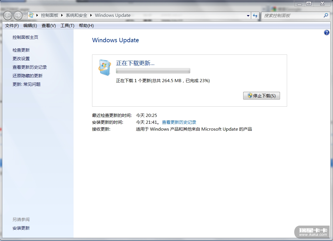The image size is (333, 241).
Task: Click 安装更新 at sidebar bottom
Action: point(21,228)
